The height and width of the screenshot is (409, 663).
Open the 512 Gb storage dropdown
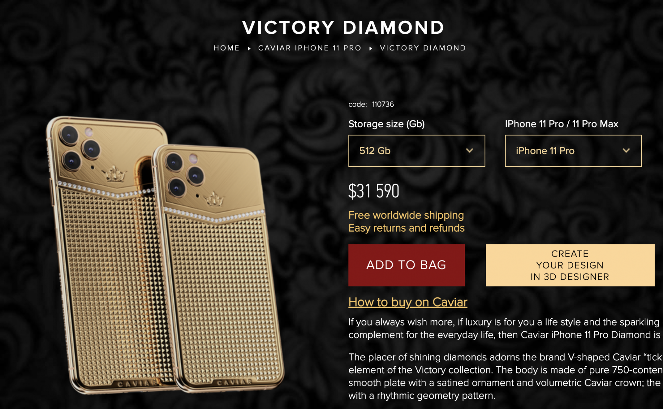pos(417,151)
